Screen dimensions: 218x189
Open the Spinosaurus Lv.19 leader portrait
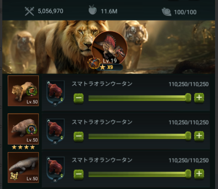(109, 48)
